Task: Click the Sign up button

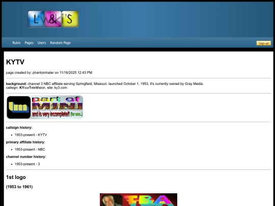Action: click(264, 43)
